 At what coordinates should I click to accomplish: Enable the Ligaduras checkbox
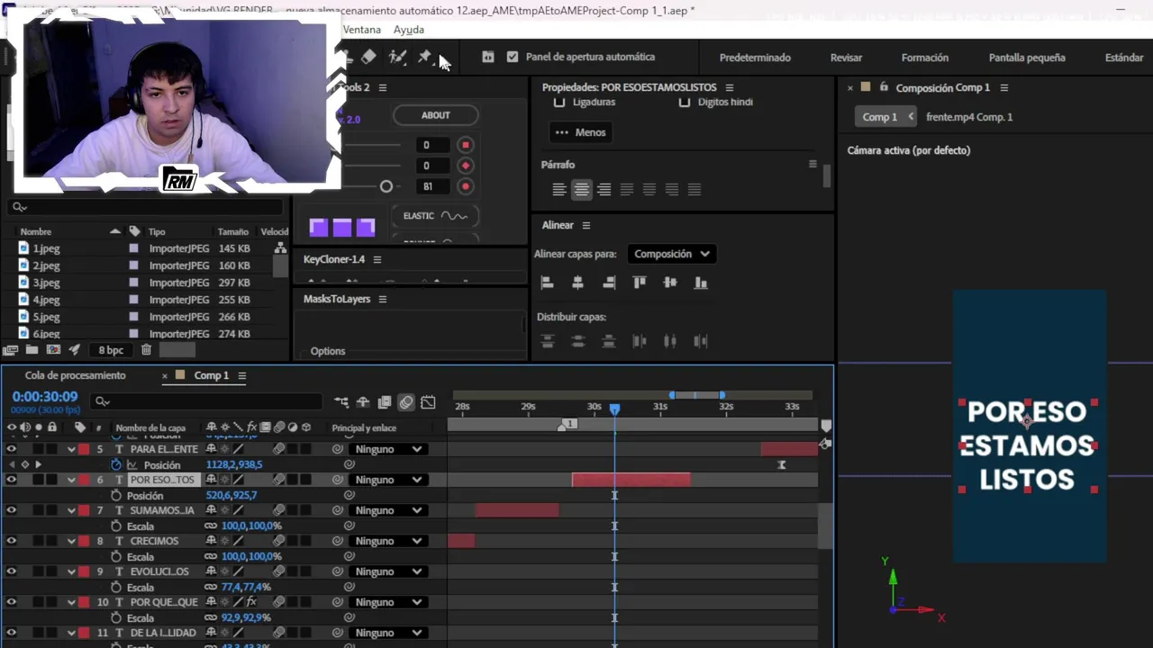point(559,102)
